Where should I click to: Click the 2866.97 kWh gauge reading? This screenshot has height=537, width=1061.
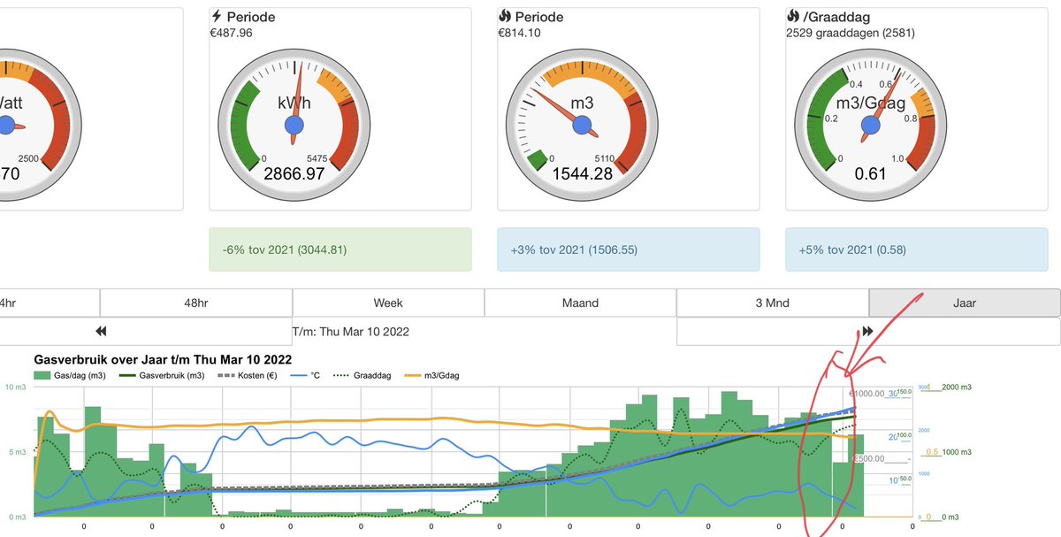(294, 173)
